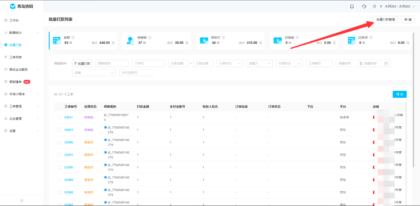Click the 待审核 card person icon
420x206 pixels.
tap(131, 41)
